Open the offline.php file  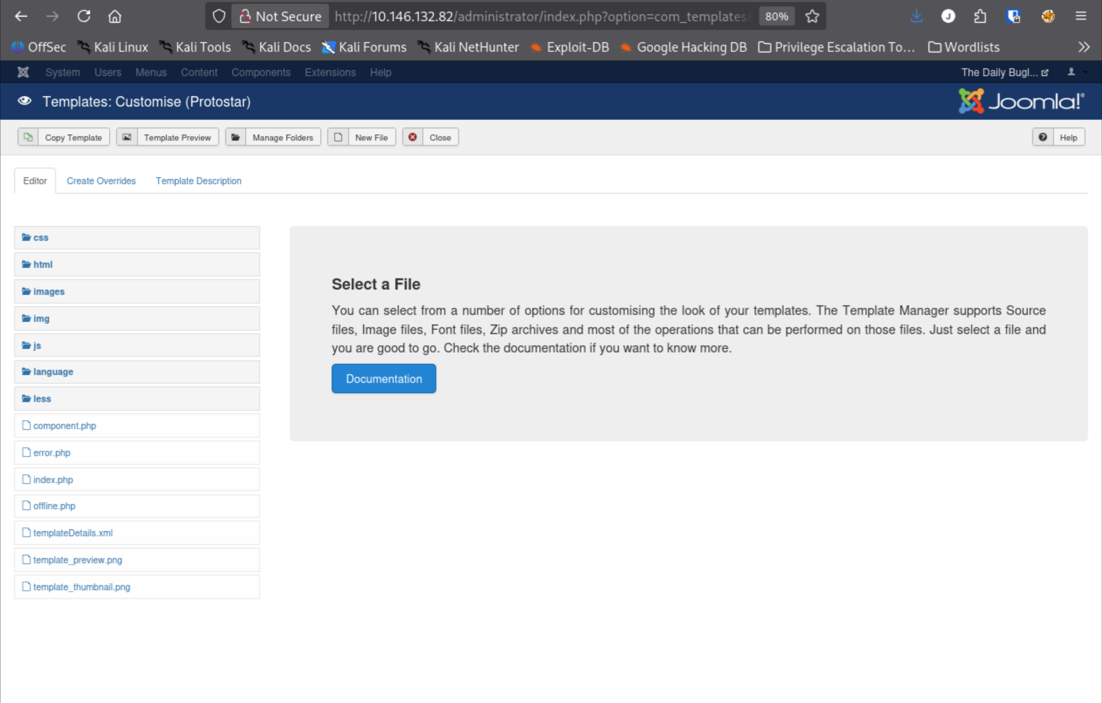[137, 506]
